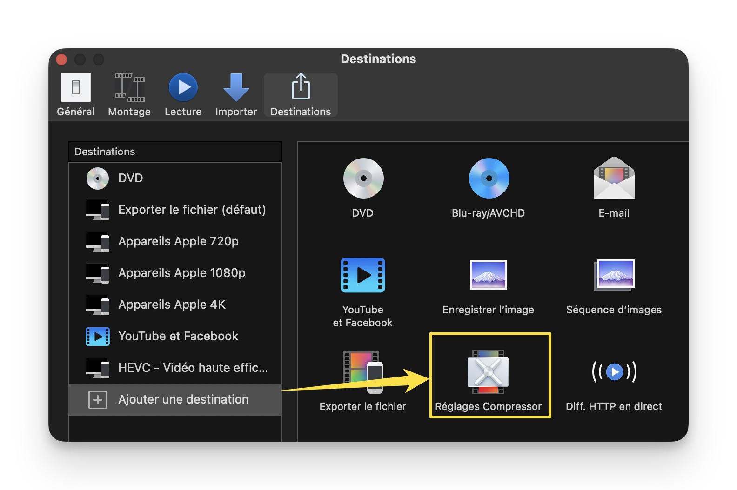The image size is (737, 490).
Task: Click the Réglages Compressor label text
Action: 488,407
